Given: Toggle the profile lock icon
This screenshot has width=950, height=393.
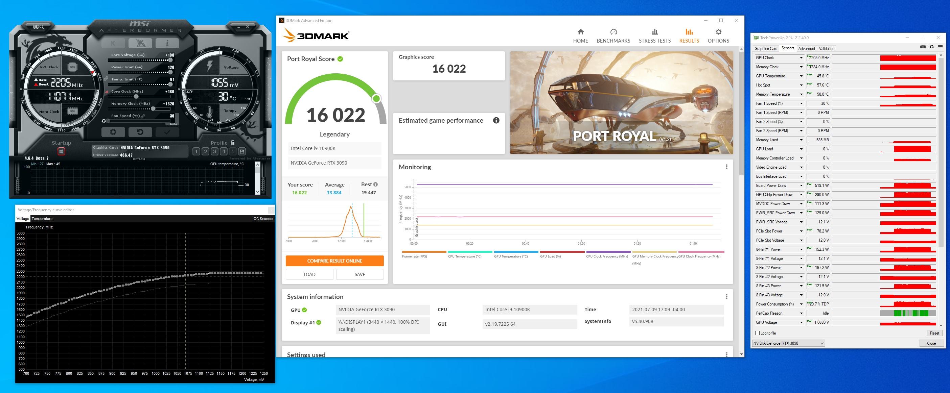Looking at the screenshot, I should pyautogui.click(x=233, y=143).
